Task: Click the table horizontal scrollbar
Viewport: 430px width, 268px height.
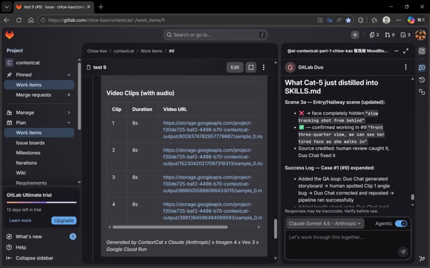Action: pos(170,227)
